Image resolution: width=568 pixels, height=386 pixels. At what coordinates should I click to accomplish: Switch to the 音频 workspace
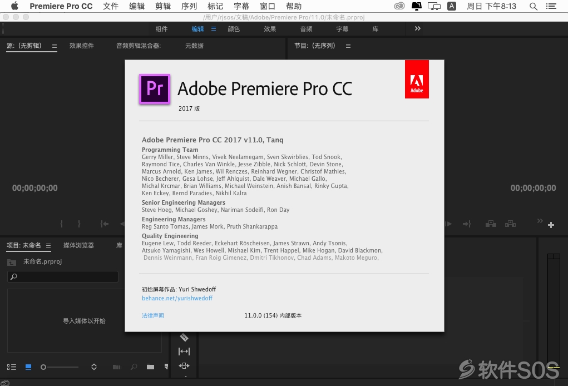(306, 29)
